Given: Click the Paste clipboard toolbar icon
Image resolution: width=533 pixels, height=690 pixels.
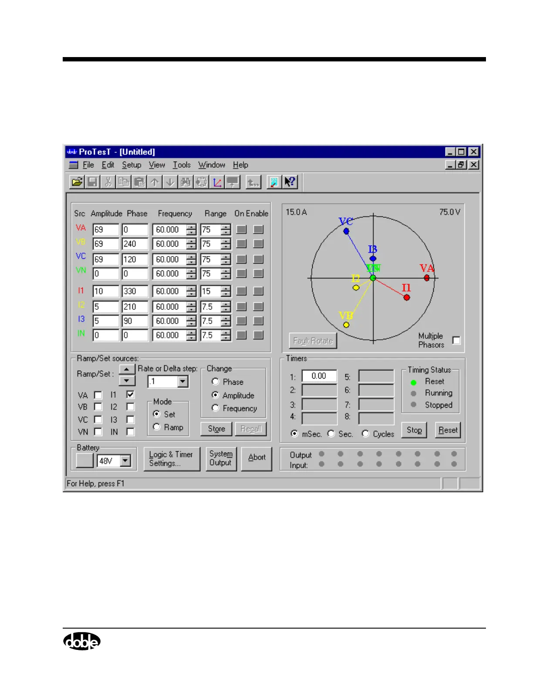Looking at the screenshot, I should pyautogui.click(x=139, y=182).
